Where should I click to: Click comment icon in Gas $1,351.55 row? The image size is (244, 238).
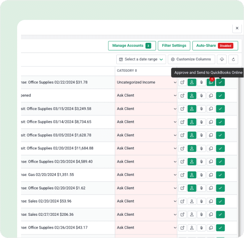click(x=211, y=175)
